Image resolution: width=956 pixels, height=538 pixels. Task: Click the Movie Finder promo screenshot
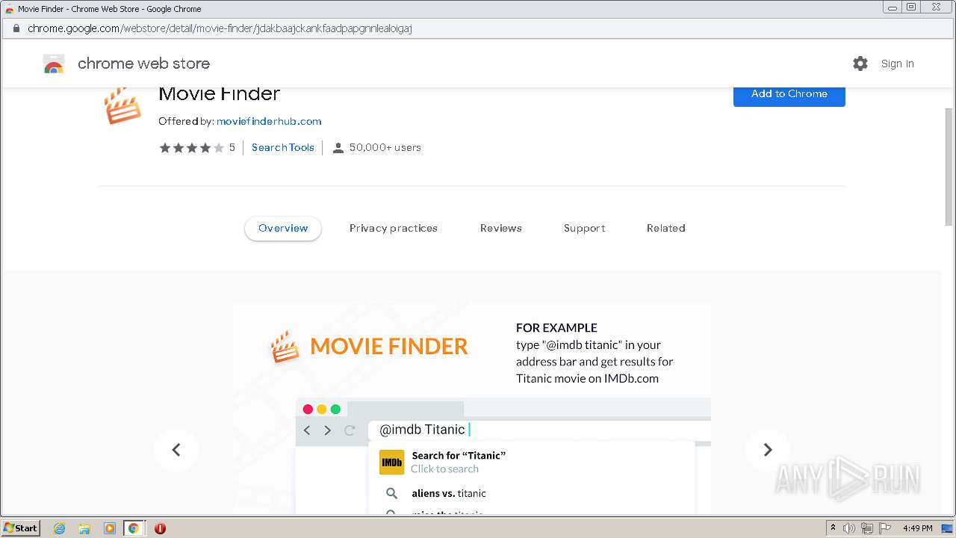[472, 408]
